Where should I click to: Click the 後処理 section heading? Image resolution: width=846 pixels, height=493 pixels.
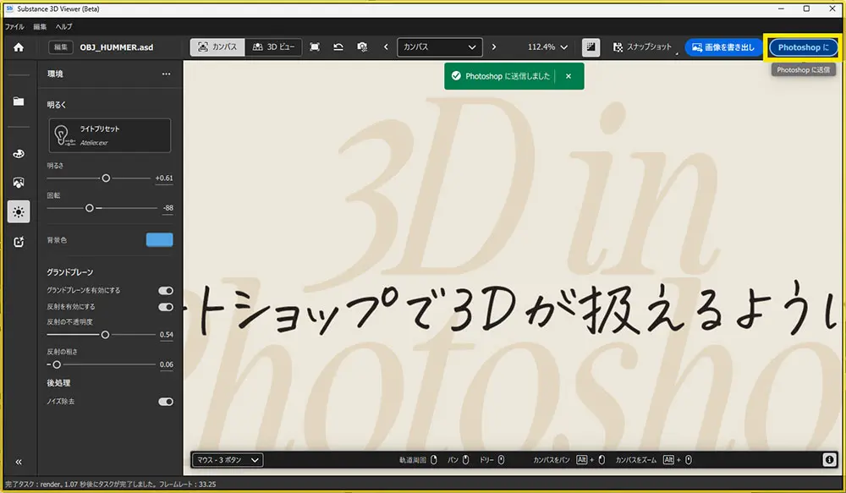click(58, 383)
